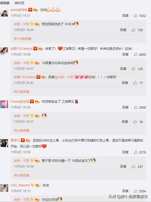The width and height of the screenshot is (151, 202).
Task: Click the verified badge next to doinb金咕咕
Action: (30, 10)
